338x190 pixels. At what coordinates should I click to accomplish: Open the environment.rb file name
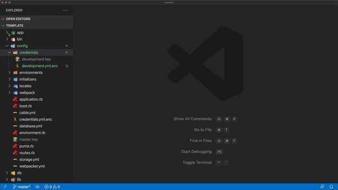pos(32,132)
